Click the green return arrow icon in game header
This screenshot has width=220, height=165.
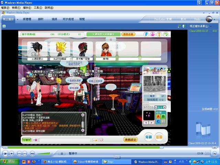pyautogui.click(x=166, y=34)
